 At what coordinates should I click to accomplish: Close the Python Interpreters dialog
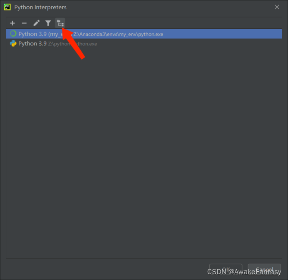pyautogui.click(x=277, y=7)
